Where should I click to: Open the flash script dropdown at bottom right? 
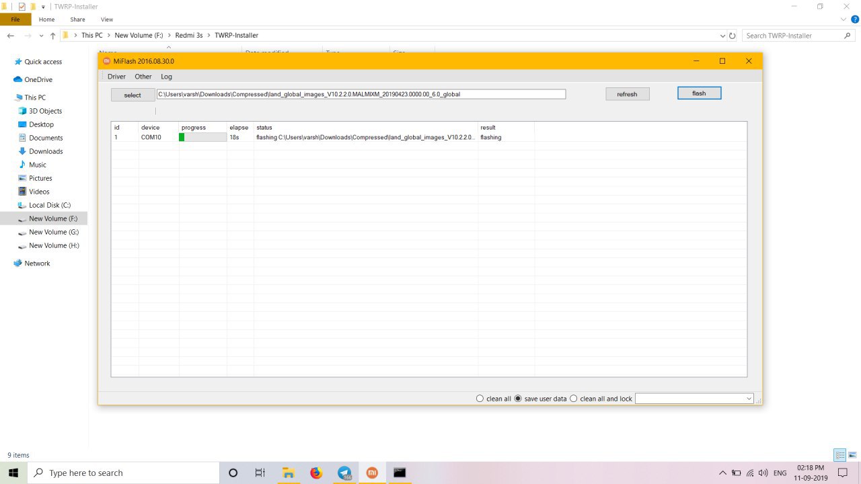click(694, 399)
